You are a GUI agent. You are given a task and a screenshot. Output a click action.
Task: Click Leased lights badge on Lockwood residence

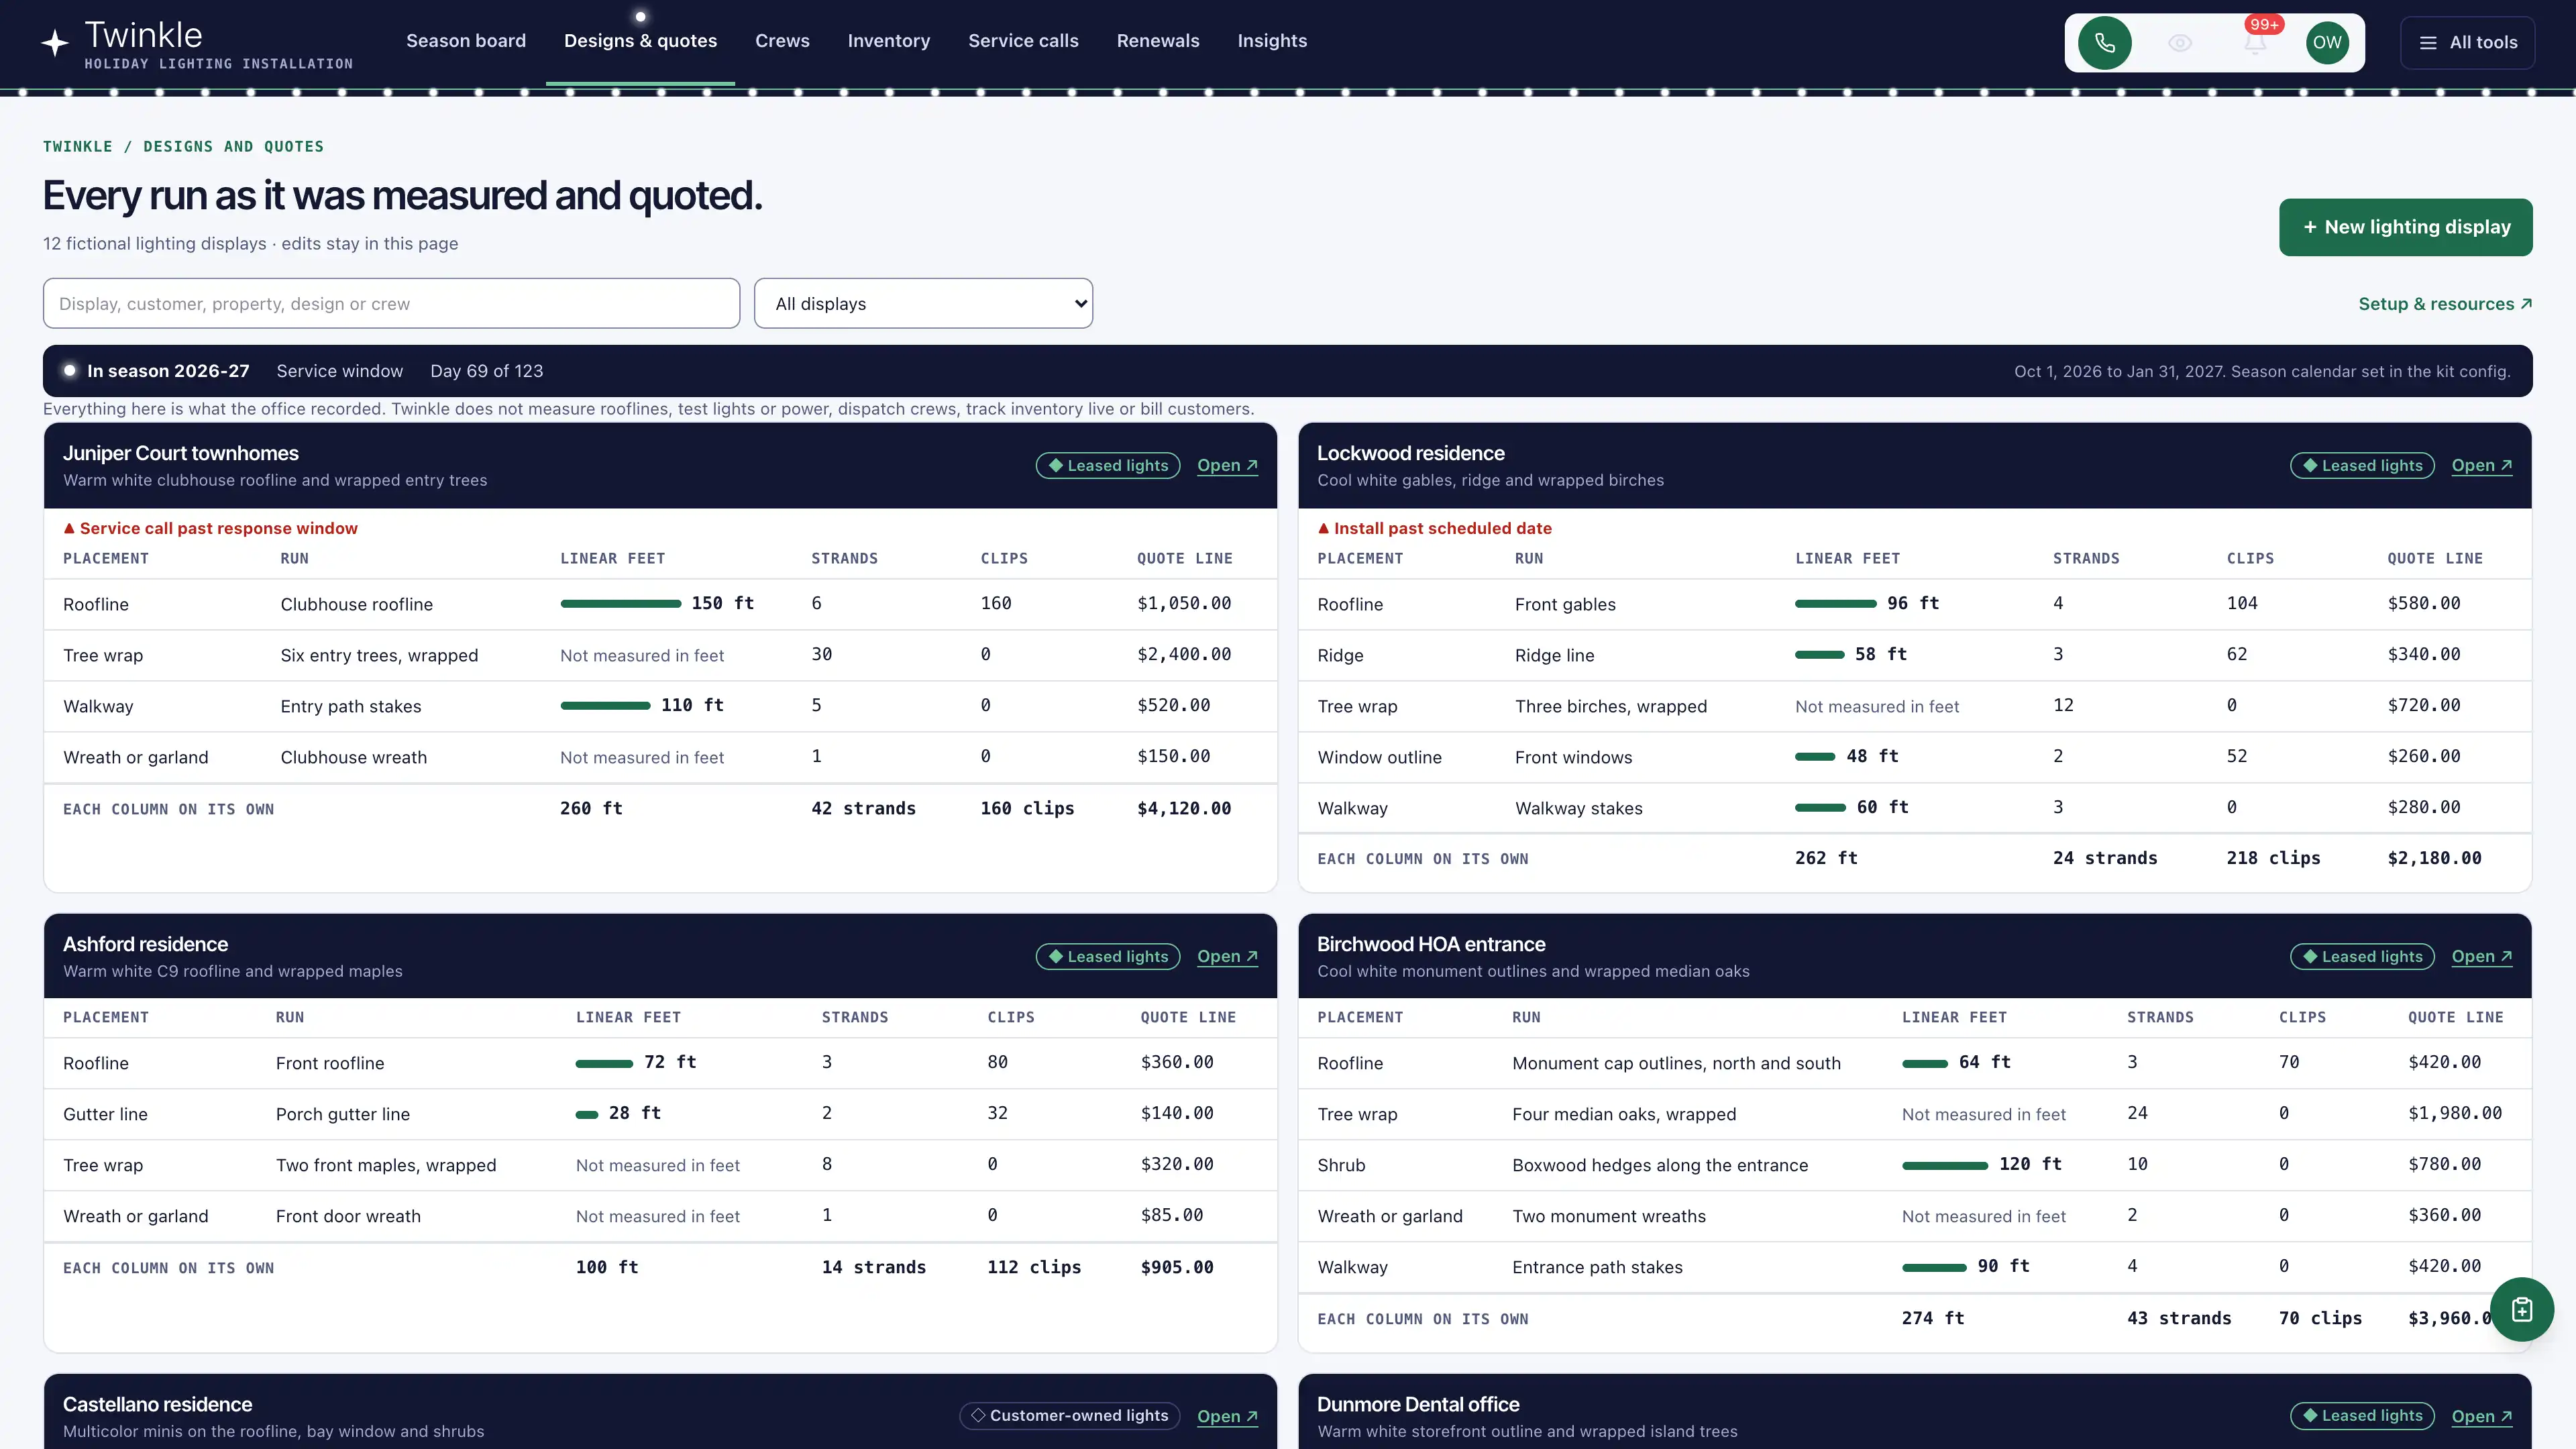point(2362,466)
